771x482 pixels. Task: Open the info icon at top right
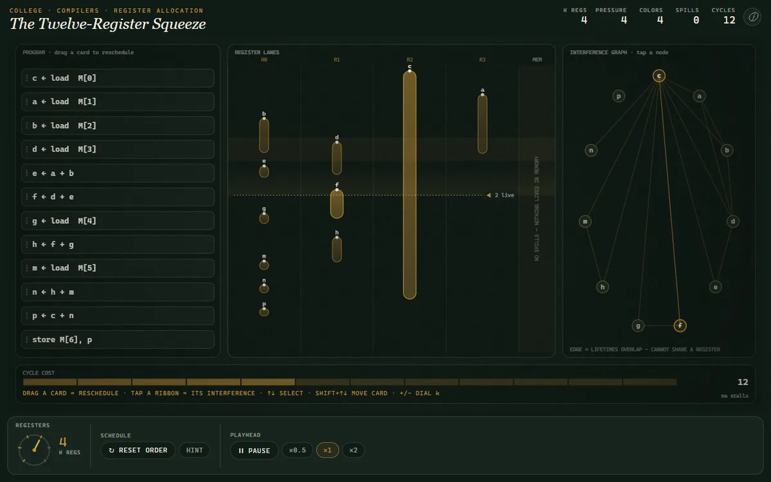[752, 17]
